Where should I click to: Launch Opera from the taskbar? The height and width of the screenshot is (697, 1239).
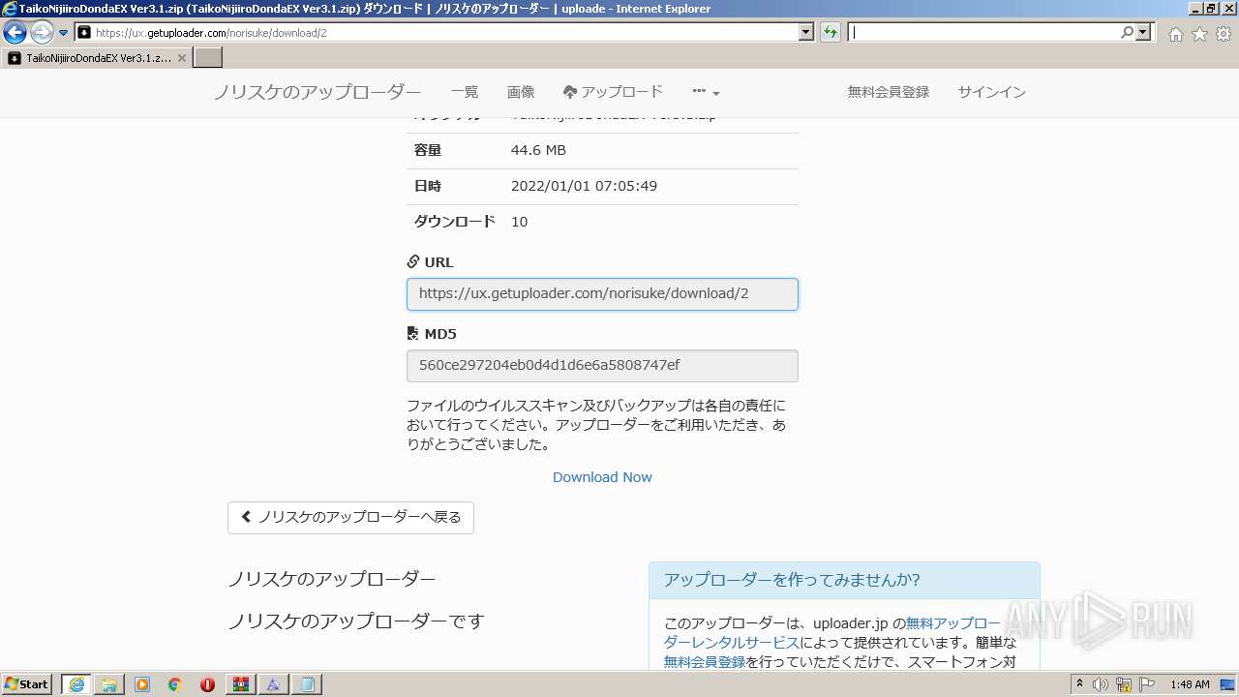pyautogui.click(x=207, y=684)
